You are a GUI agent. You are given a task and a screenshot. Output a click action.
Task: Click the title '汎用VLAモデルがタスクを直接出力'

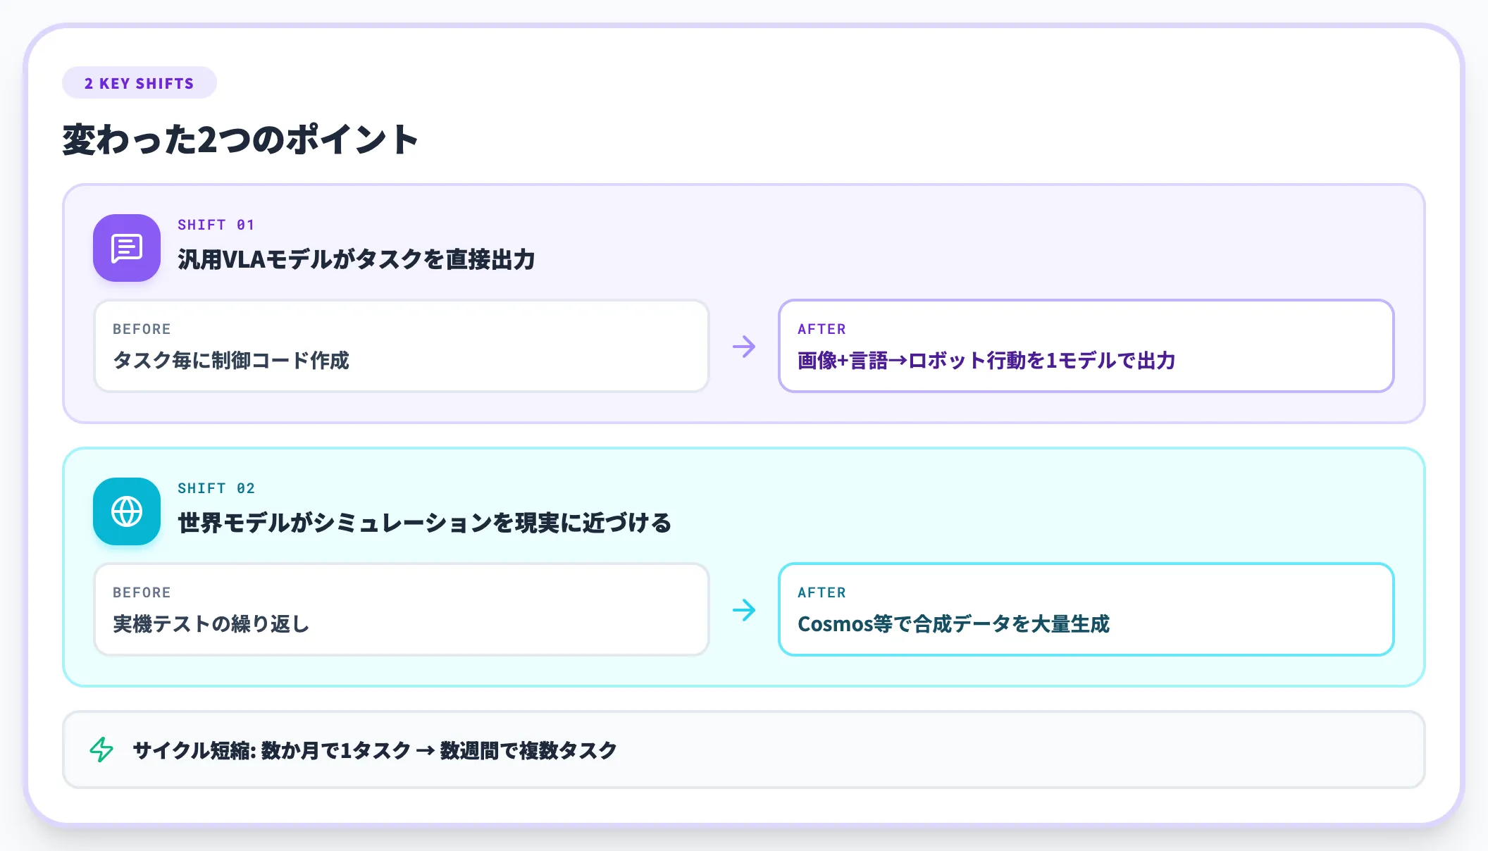click(x=356, y=259)
